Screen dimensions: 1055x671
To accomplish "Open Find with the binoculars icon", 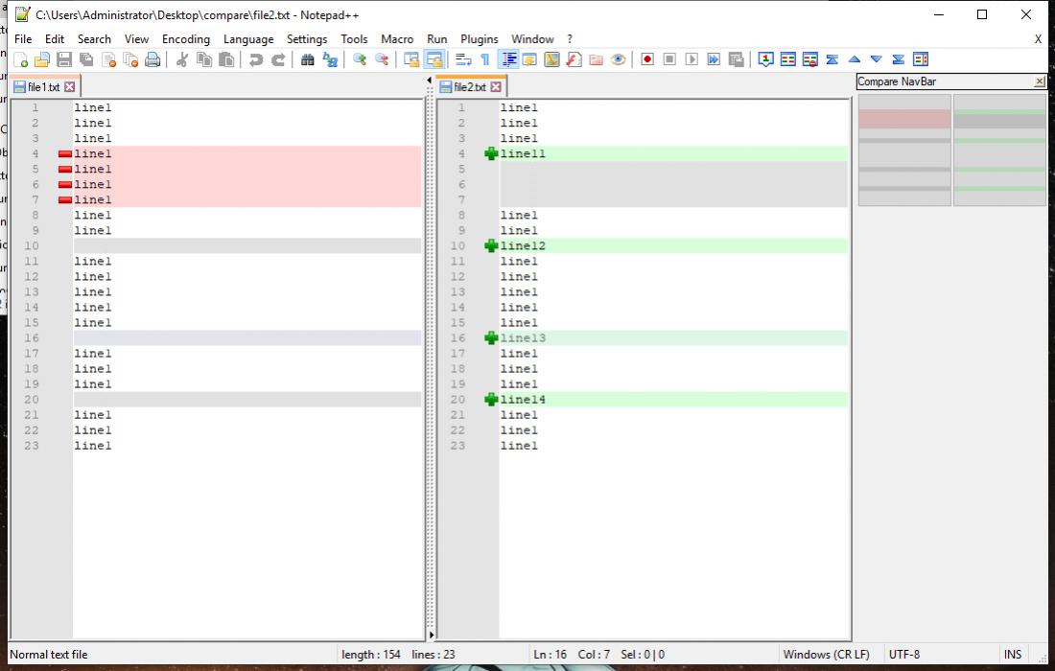I will click(x=308, y=59).
